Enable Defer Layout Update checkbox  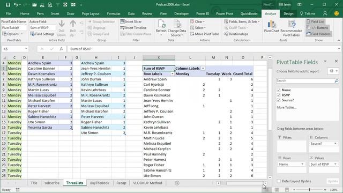click(x=279, y=181)
